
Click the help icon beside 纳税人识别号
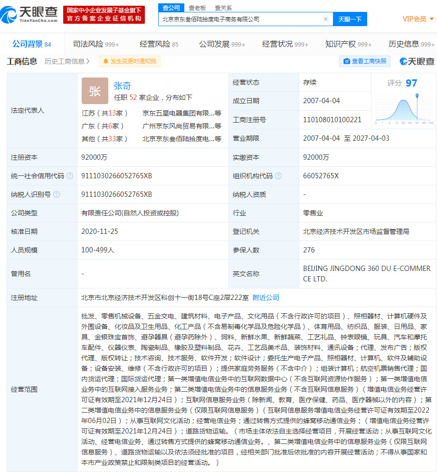tap(57, 194)
